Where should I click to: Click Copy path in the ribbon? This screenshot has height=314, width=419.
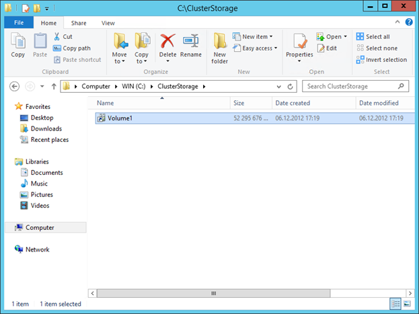coord(72,48)
